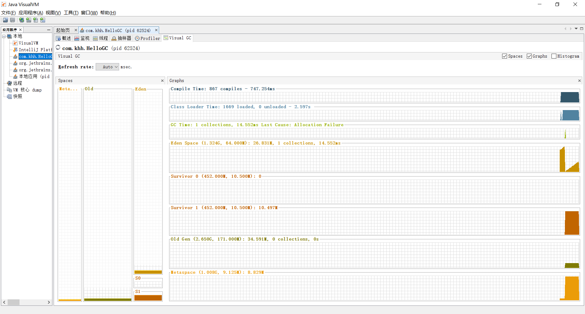Click the 远程 remote hosts icon
This screenshot has height=314, width=585.
tap(9, 83)
